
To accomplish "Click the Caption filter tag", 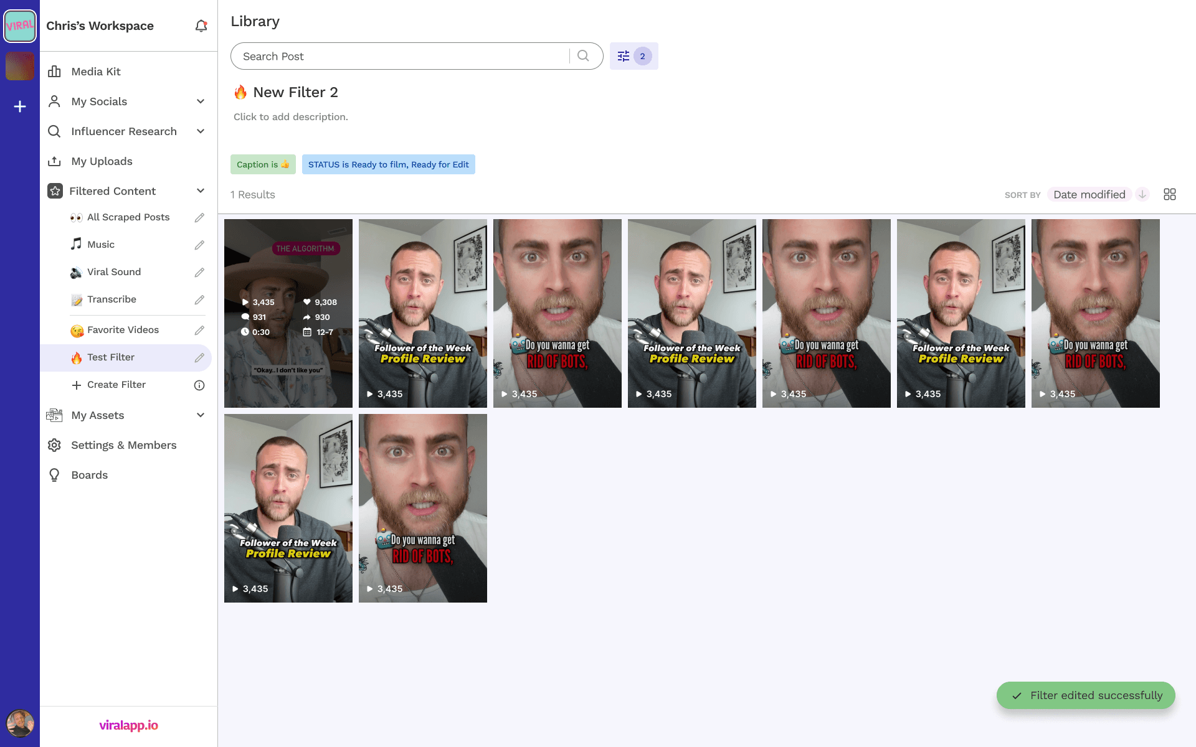I will point(263,164).
